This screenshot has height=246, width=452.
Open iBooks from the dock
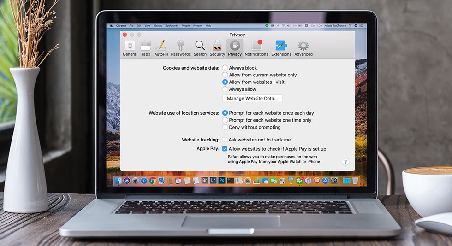[317, 181]
